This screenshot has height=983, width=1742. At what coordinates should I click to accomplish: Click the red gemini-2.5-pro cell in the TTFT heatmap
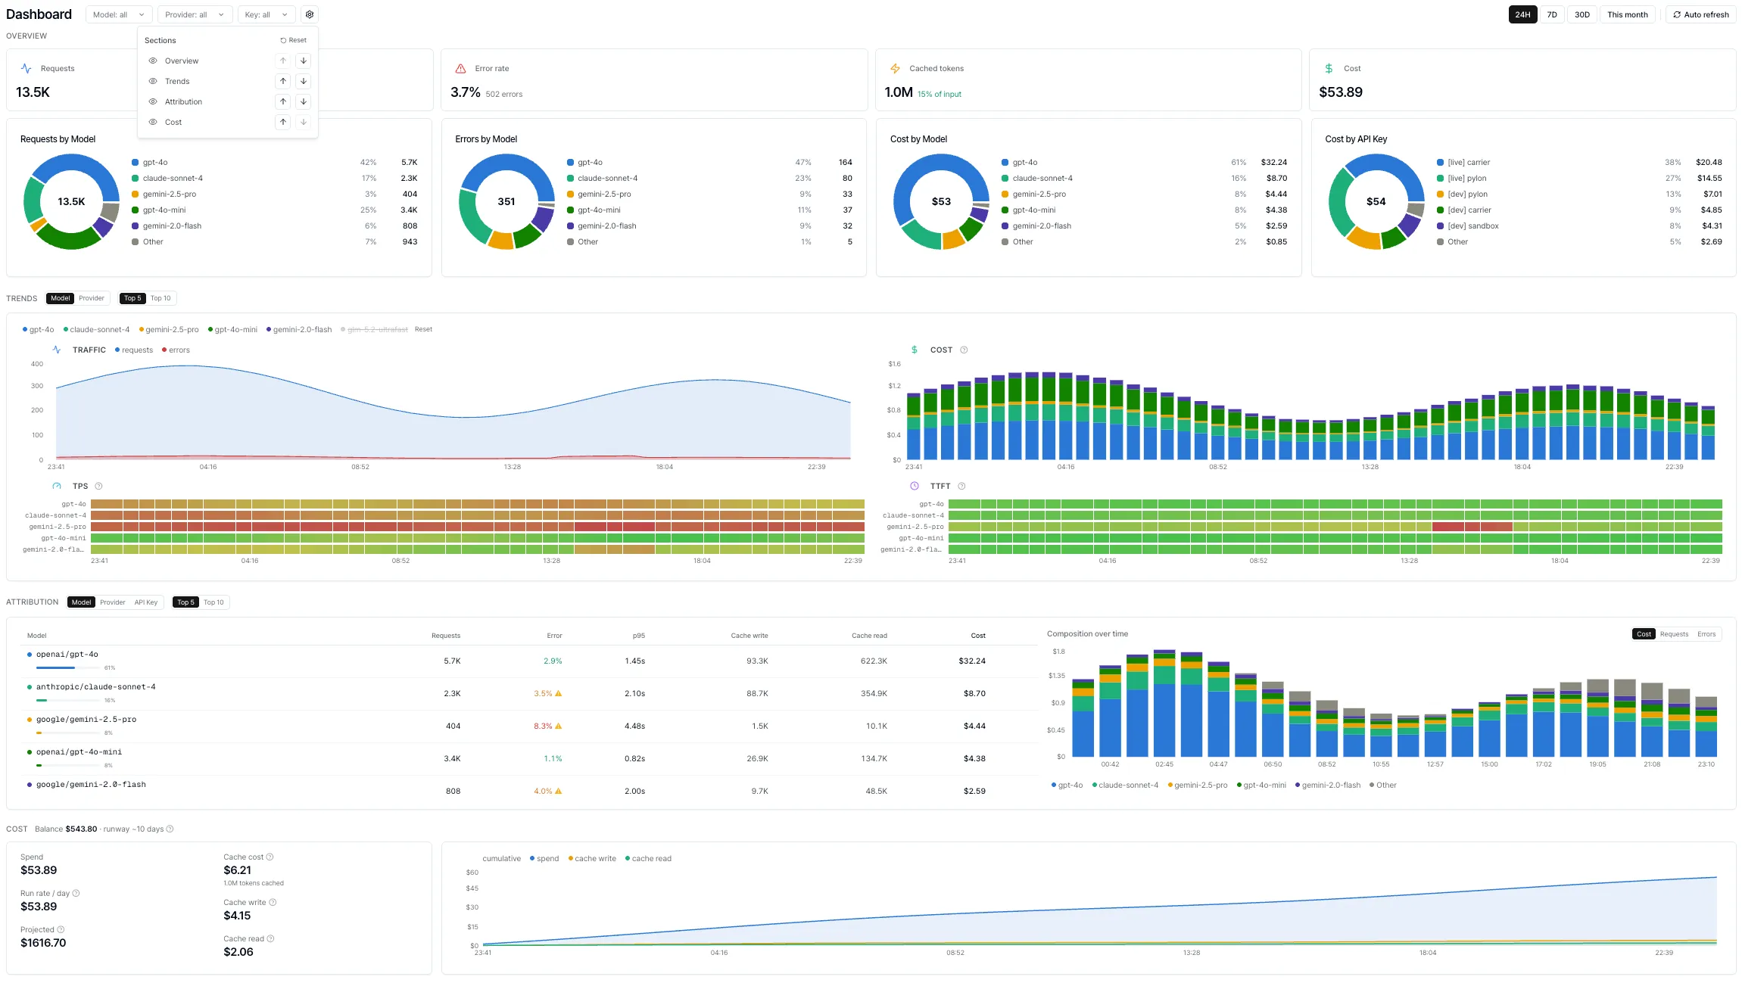pyautogui.click(x=1472, y=527)
